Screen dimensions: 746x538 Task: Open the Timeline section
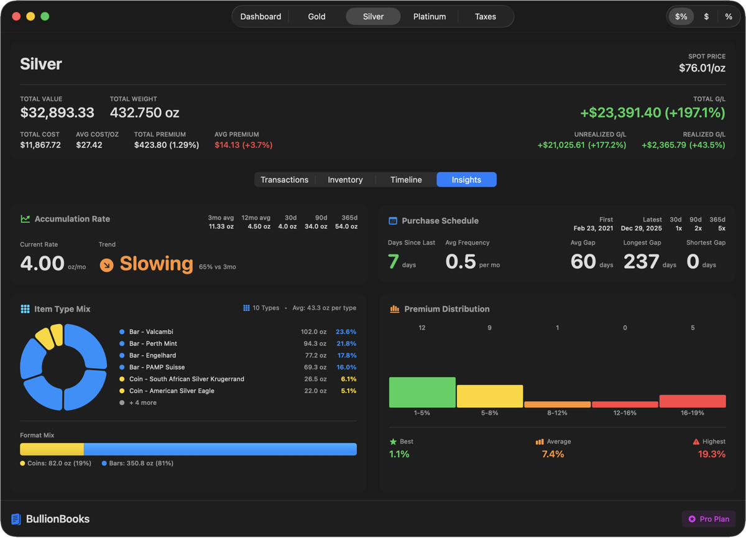[x=406, y=180]
